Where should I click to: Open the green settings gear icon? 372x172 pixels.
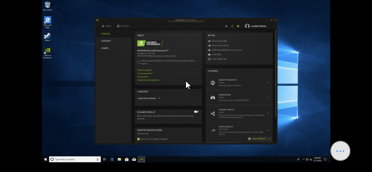point(238,26)
